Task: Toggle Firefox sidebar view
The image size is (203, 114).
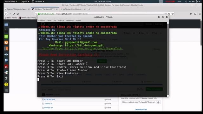Action: click(195, 14)
